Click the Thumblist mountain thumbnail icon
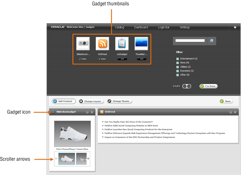The width and height of the screenshot is (241, 175). tap(141, 44)
